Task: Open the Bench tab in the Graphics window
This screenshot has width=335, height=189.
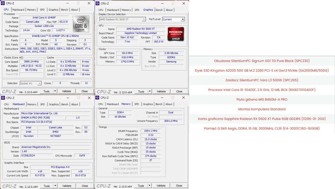Action: point(159,10)
